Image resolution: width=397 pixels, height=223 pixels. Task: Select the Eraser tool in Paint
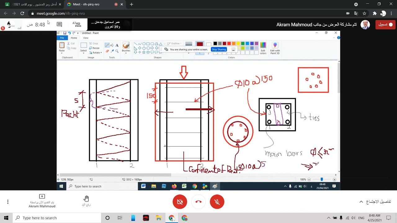click(107, 51)
